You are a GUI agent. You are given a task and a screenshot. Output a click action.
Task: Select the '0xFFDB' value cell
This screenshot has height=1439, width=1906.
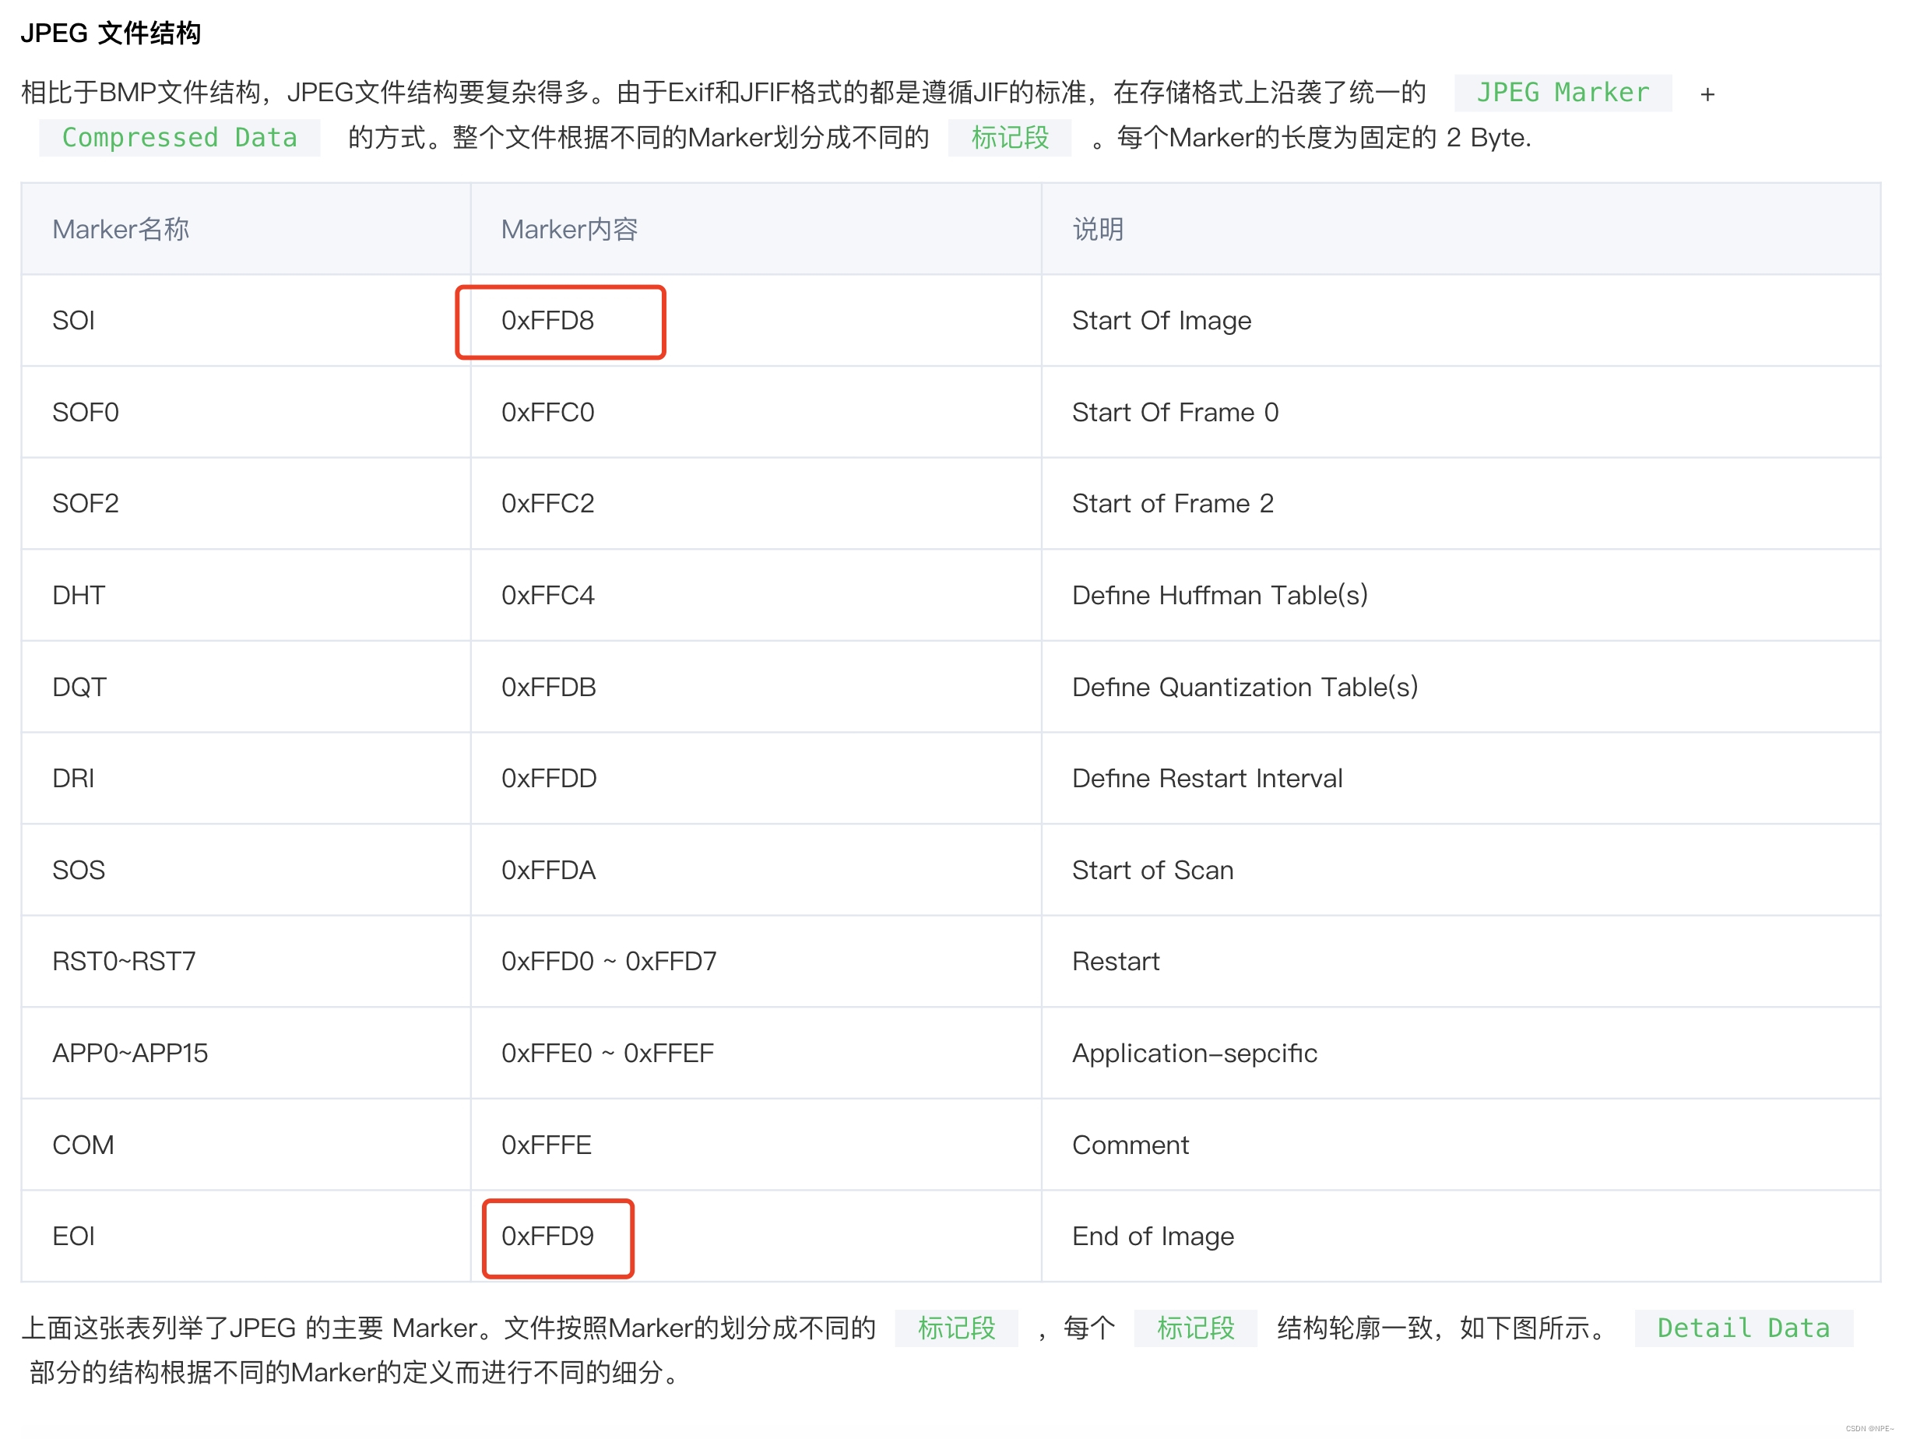tap(756, 688)
